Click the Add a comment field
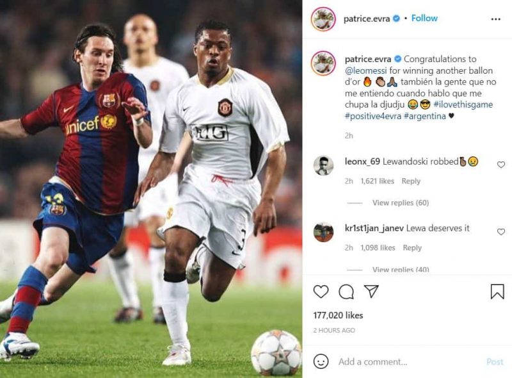 (x=408, y=361)
